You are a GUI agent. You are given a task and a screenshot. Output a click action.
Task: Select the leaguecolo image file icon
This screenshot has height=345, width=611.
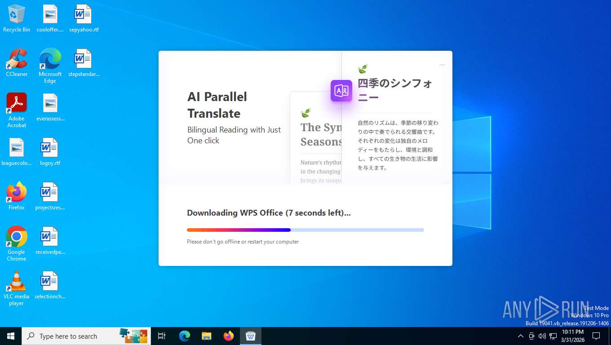coord(17,152)
